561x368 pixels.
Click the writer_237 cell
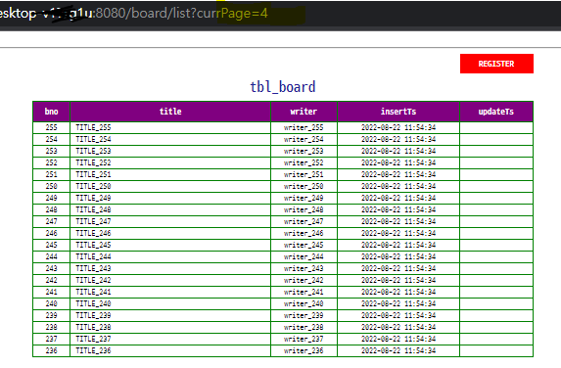304,339
